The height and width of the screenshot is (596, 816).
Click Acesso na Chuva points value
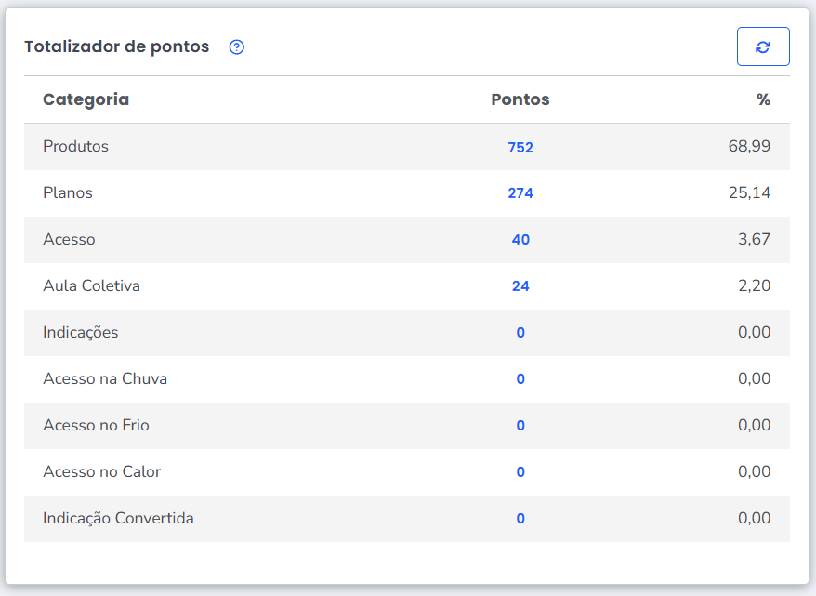coord(520,379)
